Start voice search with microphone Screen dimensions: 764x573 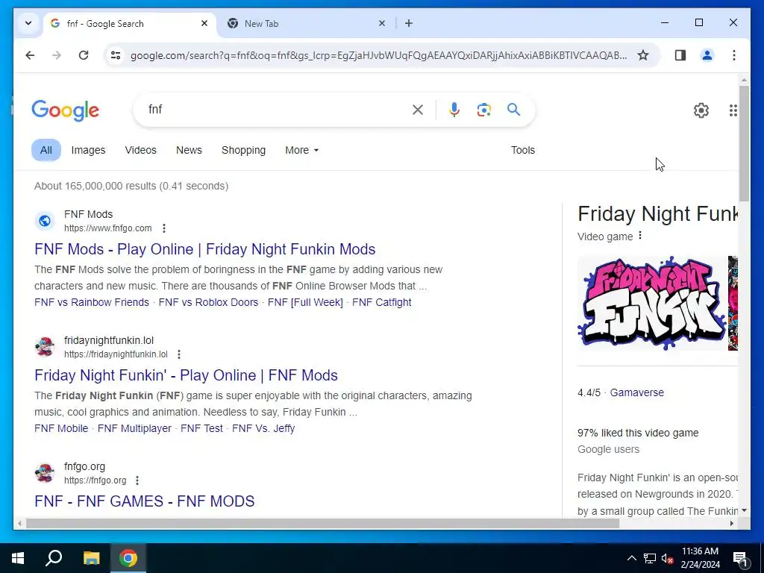454,110
